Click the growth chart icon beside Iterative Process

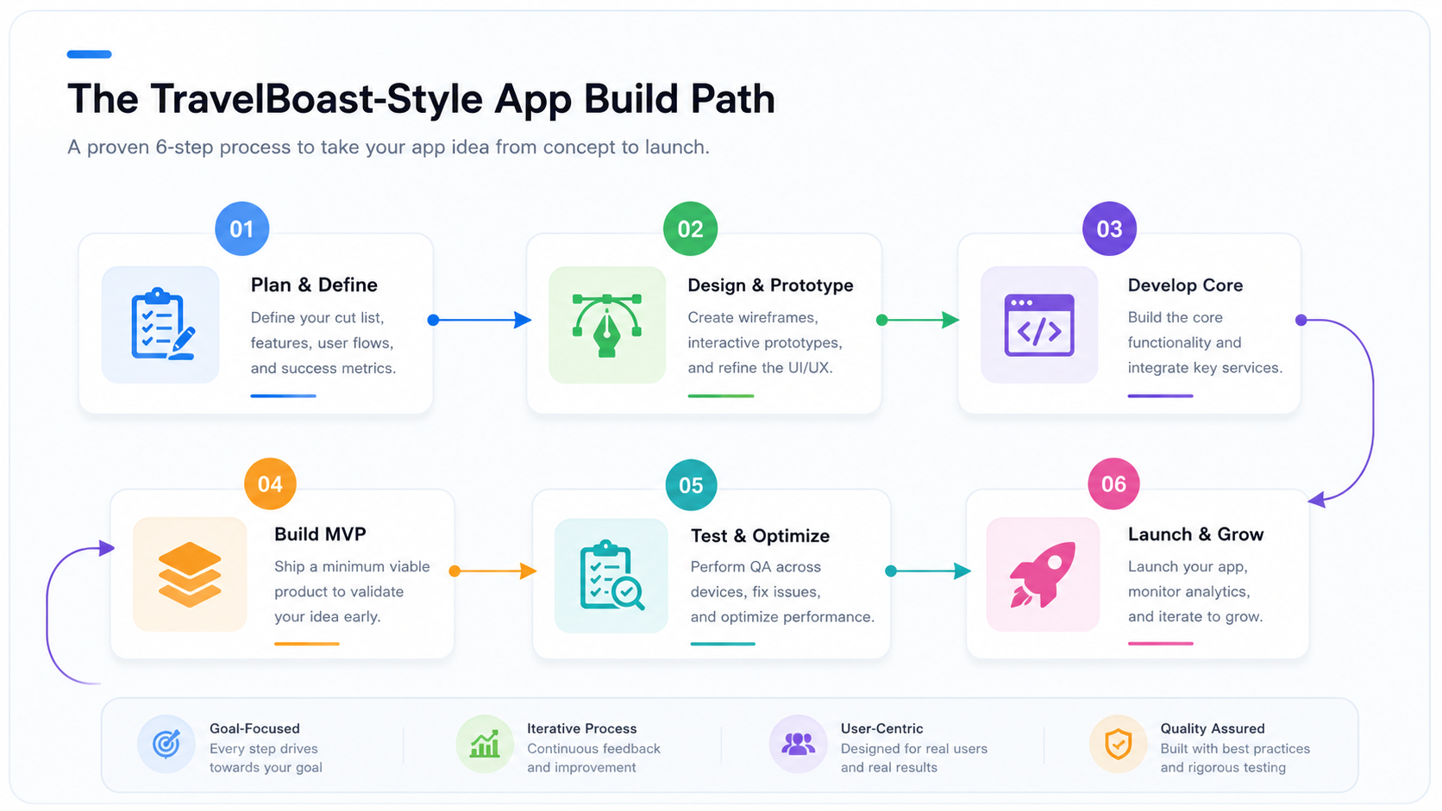click(x=485, y=743)
